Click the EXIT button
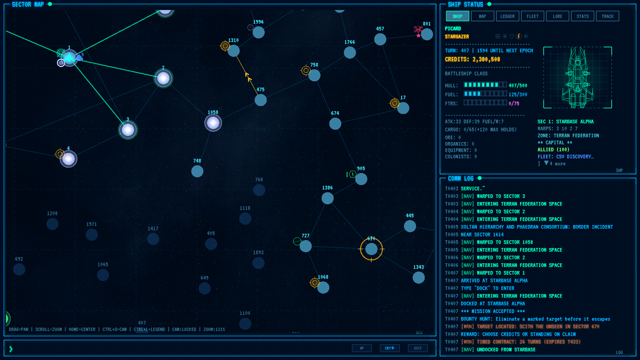640x360 pixels. click(x=418, y=348)
